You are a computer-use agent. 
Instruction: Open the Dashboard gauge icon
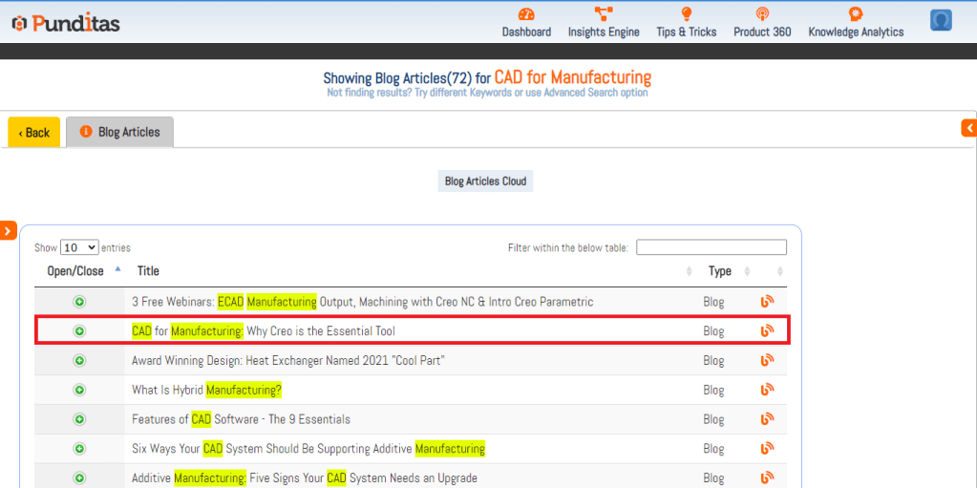(x=526, y=14)
